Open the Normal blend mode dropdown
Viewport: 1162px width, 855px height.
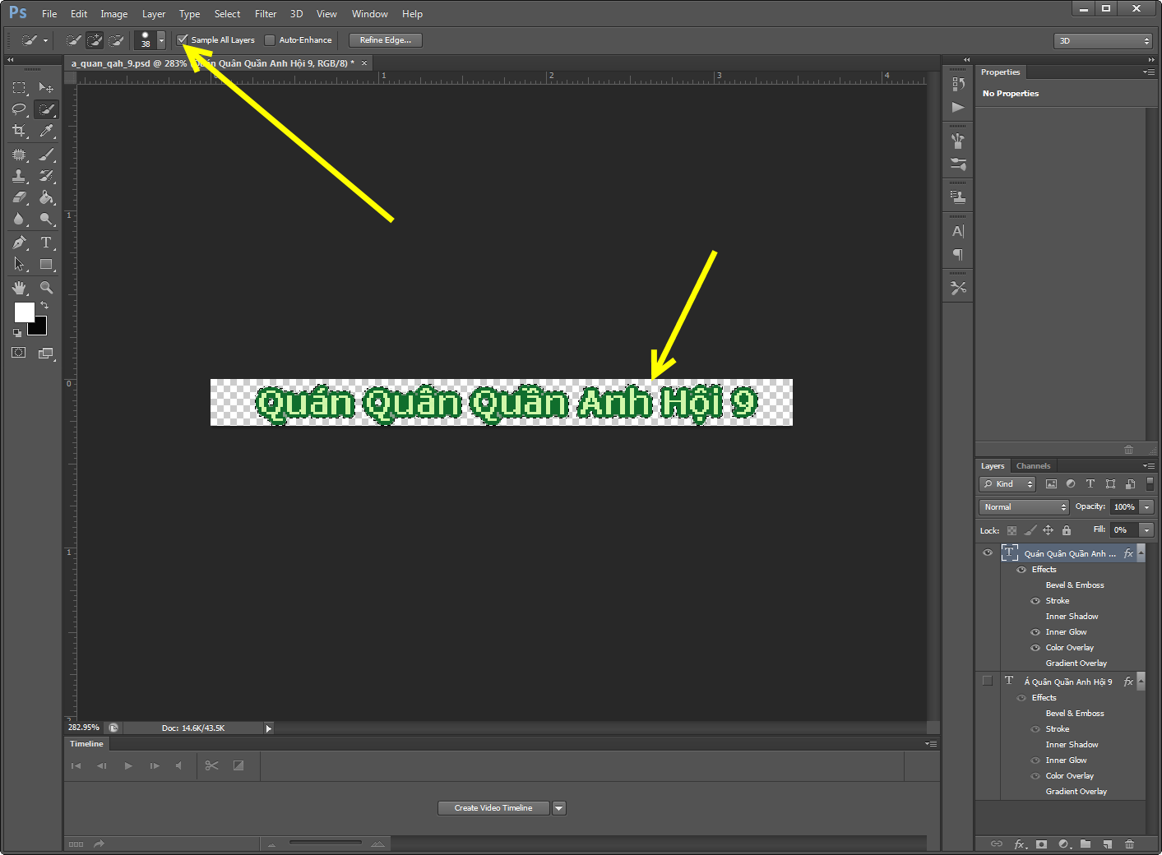1023,506
